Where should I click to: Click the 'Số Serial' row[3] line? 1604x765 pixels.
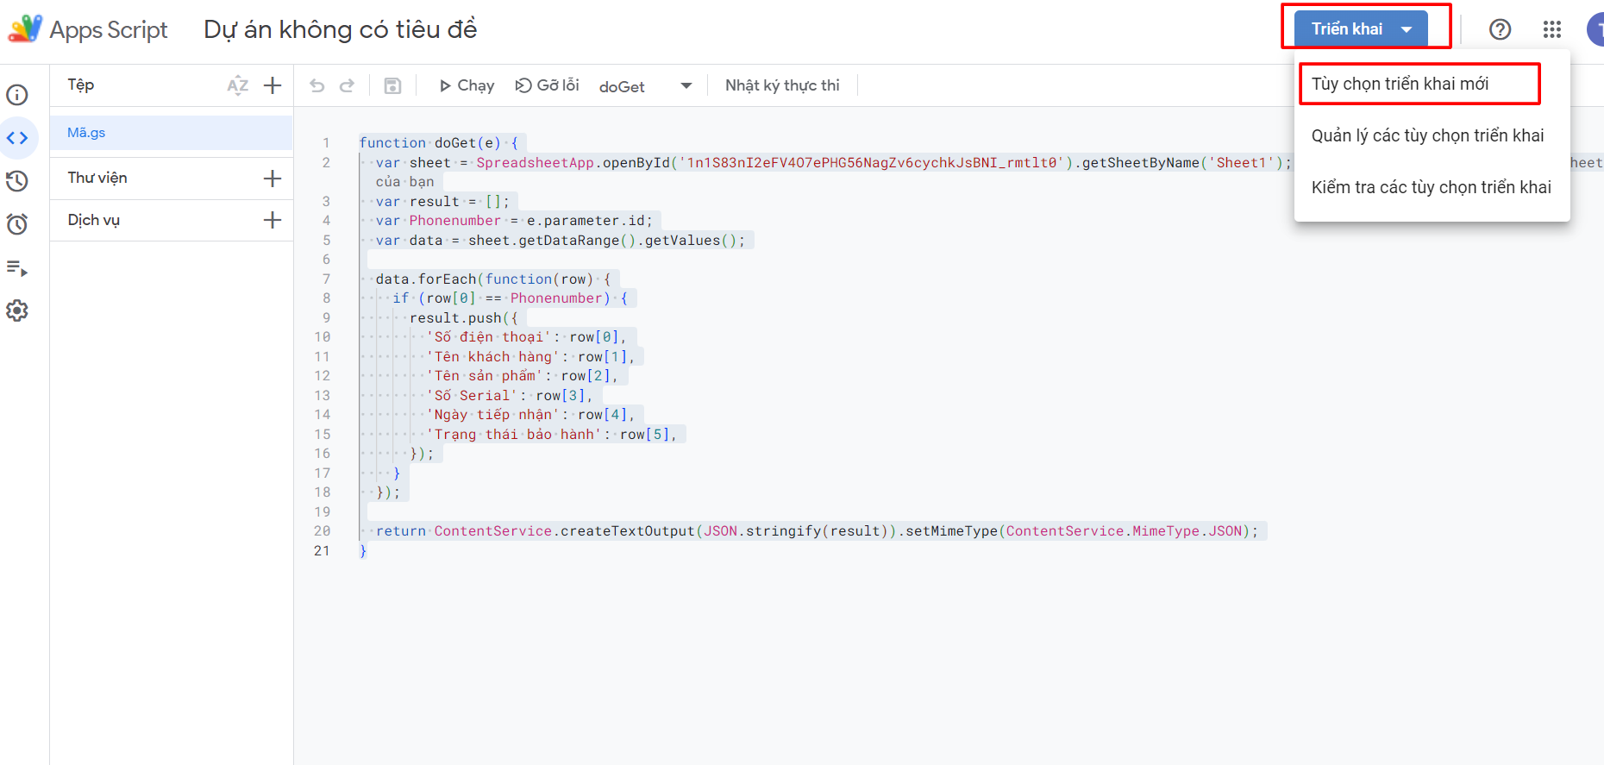click(509, 396)
